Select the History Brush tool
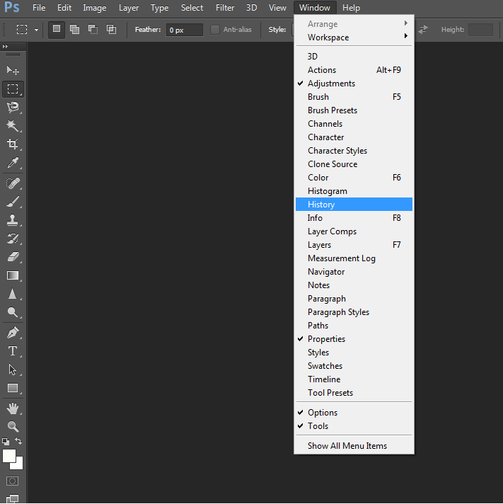Viewport: 503px width, 504px height. click(13, 239)
